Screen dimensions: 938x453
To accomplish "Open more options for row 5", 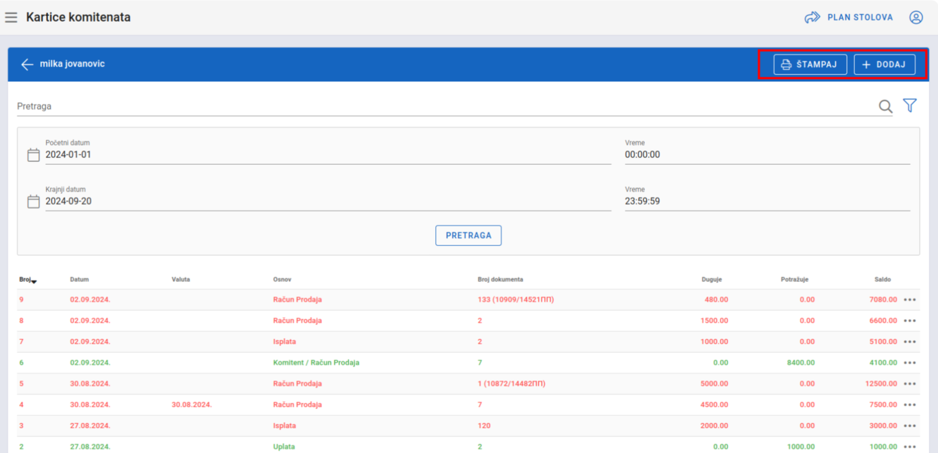I will 910,384.
